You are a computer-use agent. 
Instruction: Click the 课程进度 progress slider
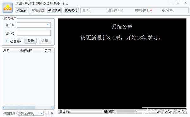click(x=126, y=111)
